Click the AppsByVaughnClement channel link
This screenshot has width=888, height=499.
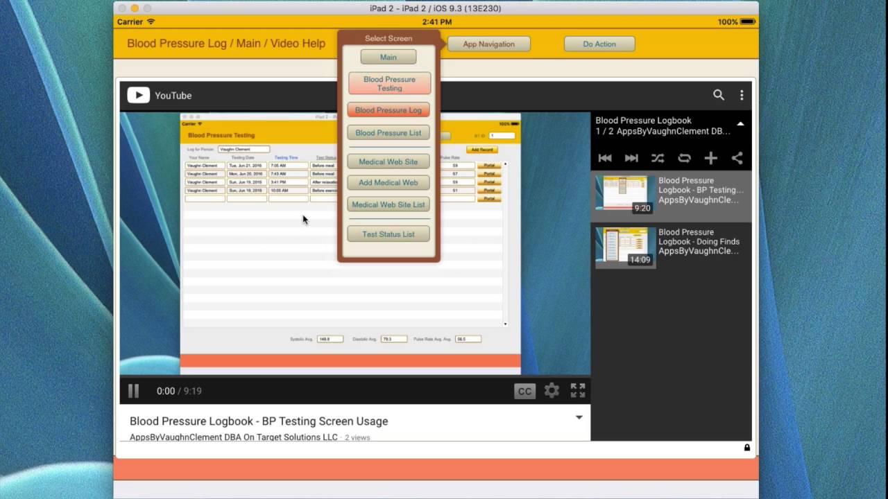pyautogui.click(x=234, y=437)
